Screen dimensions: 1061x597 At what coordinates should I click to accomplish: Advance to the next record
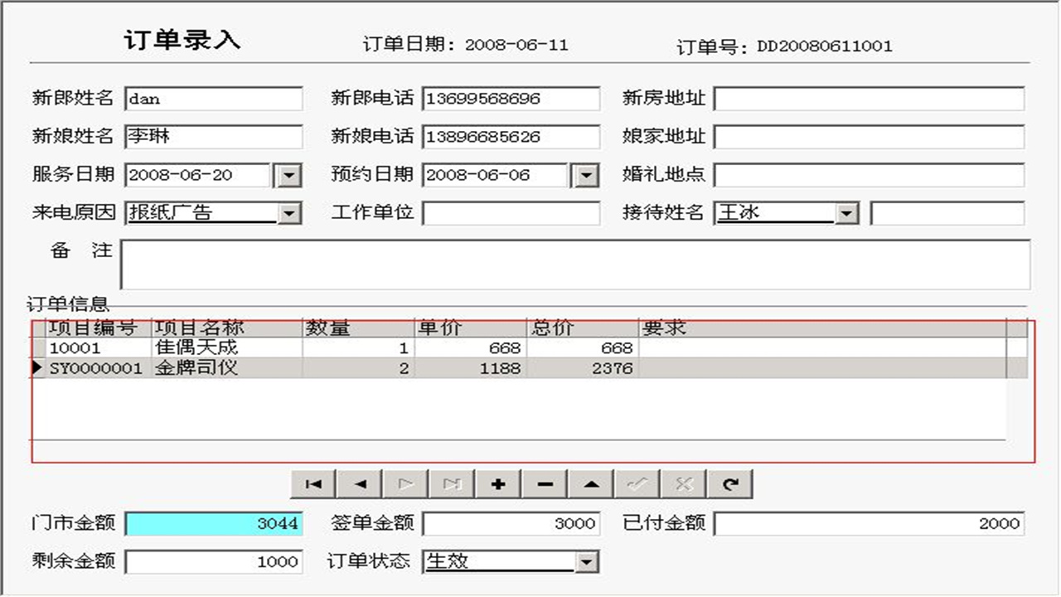tap(405, 484)
